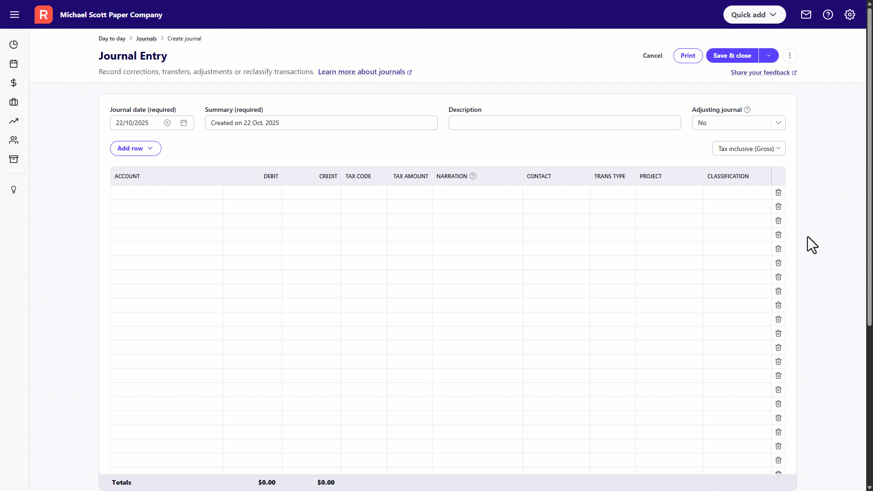Open the journal date calendar picker
The width and height of the screenshot is (873, 491).
pyautogui.click(x=184, y=123)
